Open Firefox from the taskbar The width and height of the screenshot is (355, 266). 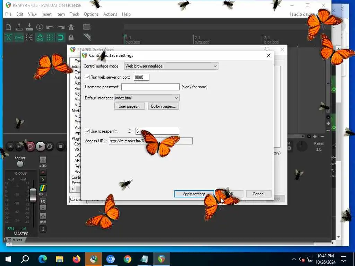(x=77, y=259)
